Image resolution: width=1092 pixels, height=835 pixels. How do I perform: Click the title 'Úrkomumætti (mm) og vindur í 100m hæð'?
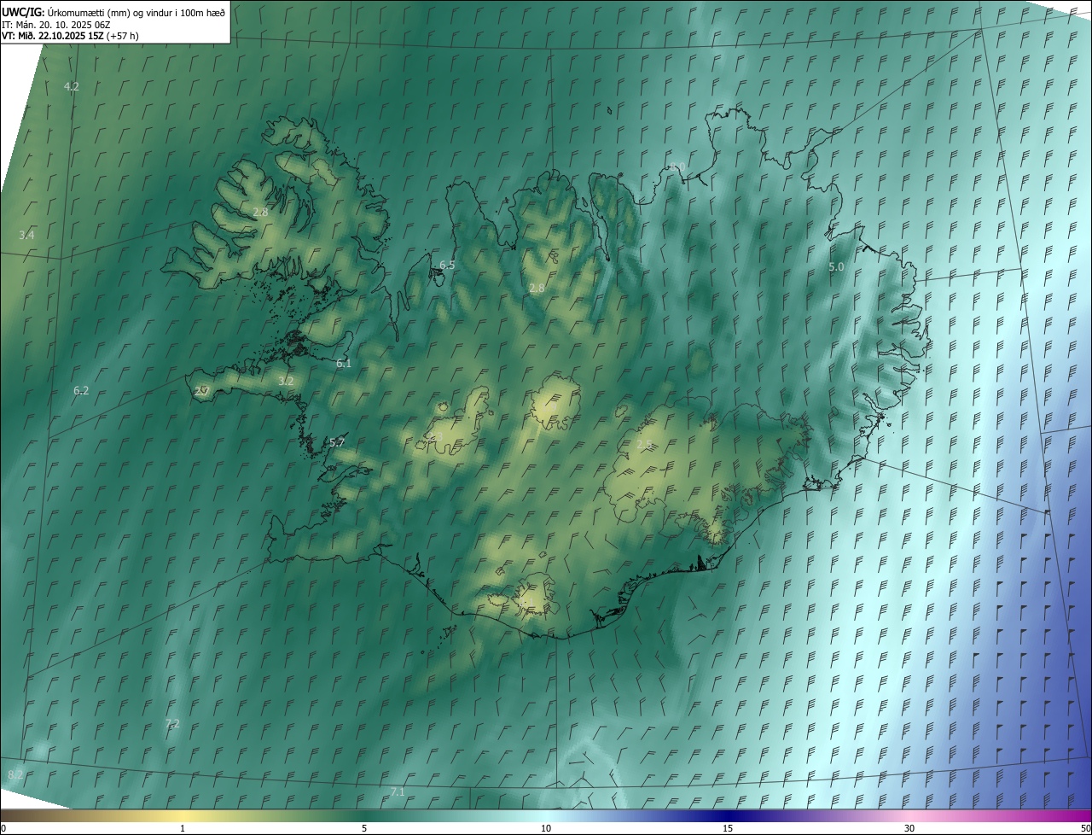coord(136,12)
